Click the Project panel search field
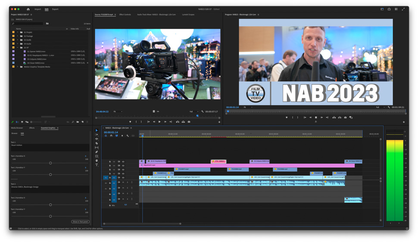The image size is (418, 242). click(27, 24)
